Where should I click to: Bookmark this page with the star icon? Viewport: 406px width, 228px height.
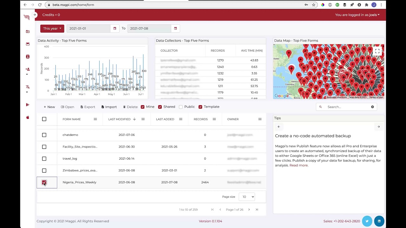click(x=313, y=5)
